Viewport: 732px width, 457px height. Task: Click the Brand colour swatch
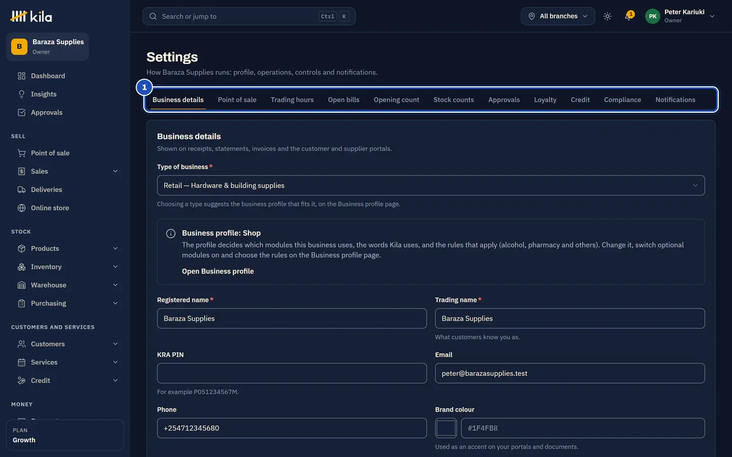(446, 428)
